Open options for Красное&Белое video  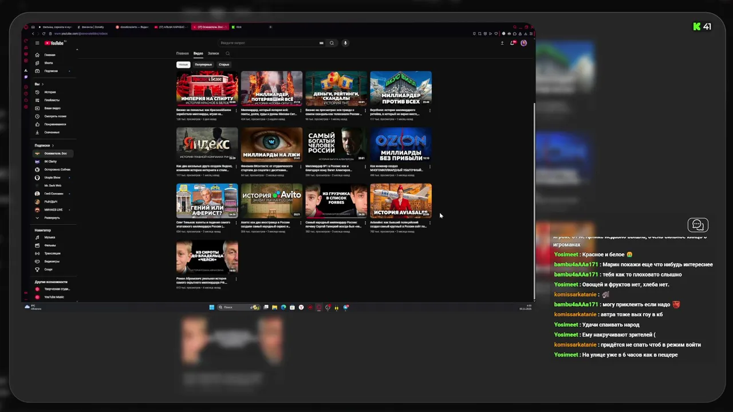(x=236, y=110)
